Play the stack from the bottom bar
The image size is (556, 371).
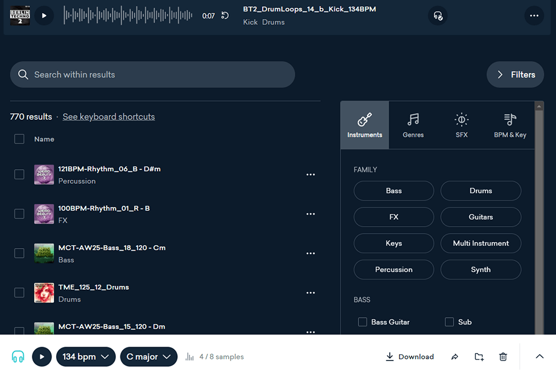pos(42,357)
